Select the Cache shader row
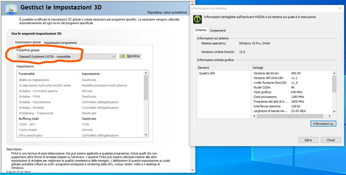346x175 pixels. [80, 130]
